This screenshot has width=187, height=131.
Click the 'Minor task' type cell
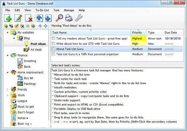[155, 38]
